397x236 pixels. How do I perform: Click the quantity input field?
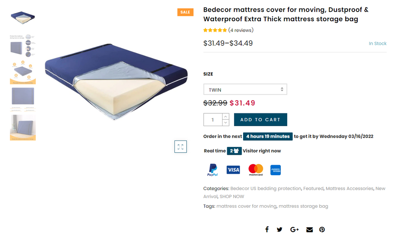tap(212, 120)
